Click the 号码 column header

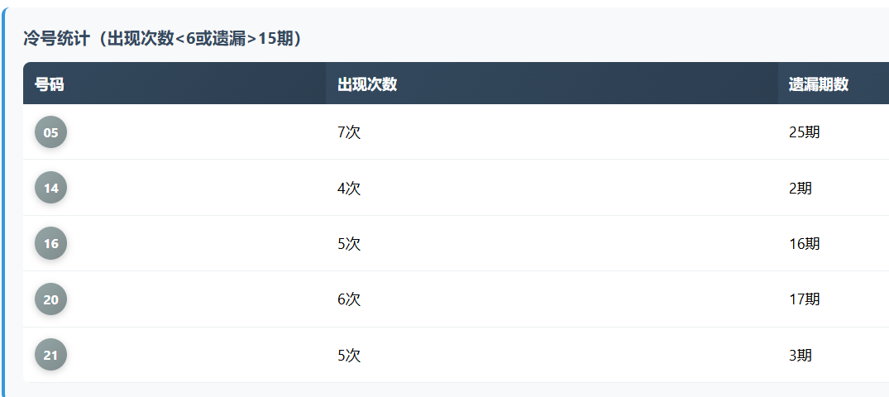tap(50, 84)
